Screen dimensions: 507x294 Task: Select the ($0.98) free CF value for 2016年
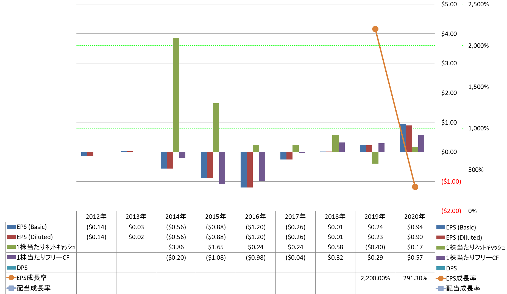click(256, 258)
